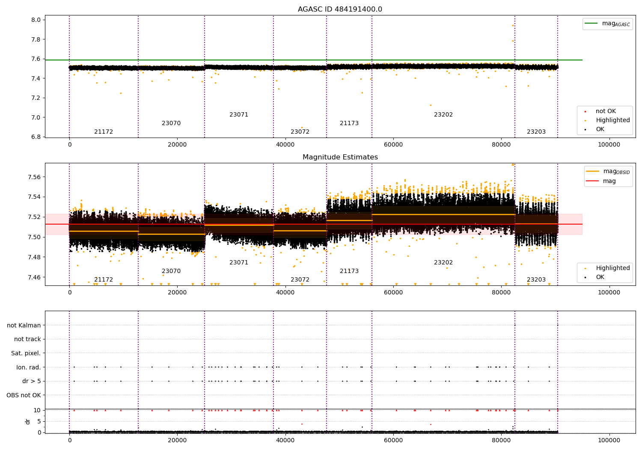Click the '7.56' y-axis tick
This screenshot has height=450, width=642.
34,177
